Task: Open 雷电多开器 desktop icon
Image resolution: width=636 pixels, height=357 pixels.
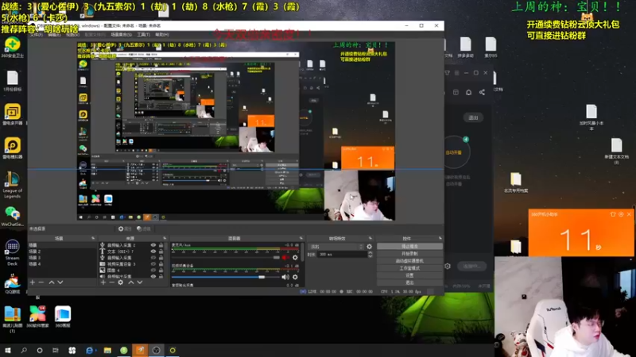Action: (x=12, y=114)
